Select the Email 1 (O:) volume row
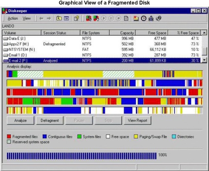Viewport: 209px width, 171px height. point(102,55)
